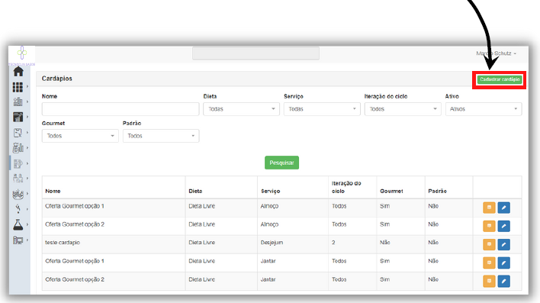Click the Nome column header in the table
This screenshot has height=303, width=540.
[x=53, y=191]
